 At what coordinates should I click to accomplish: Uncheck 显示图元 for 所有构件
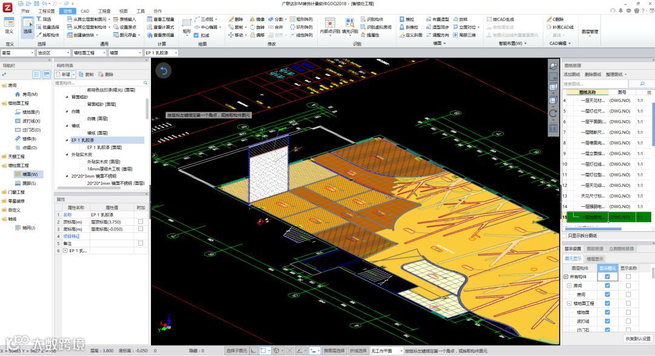607,277
